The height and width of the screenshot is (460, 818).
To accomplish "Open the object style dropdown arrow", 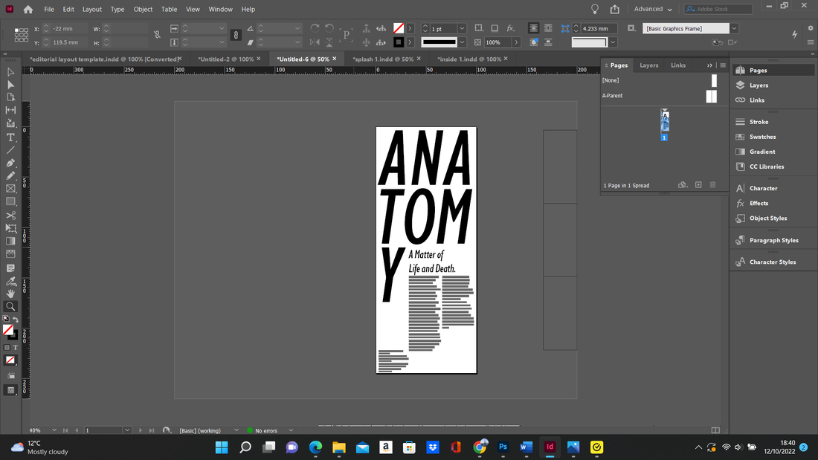I will coord(734,29).
